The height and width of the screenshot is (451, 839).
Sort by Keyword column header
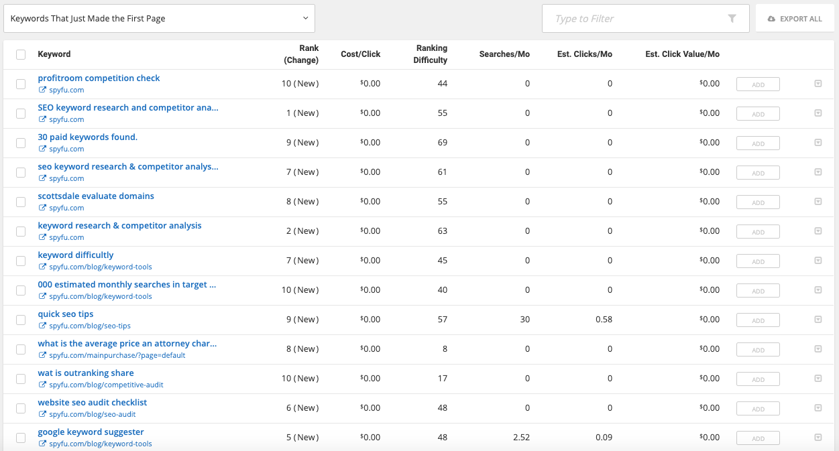pos(54,54)
